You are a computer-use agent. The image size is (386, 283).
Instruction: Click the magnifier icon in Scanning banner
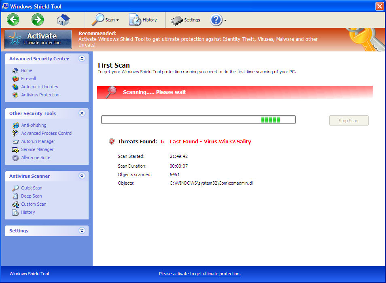111,92
